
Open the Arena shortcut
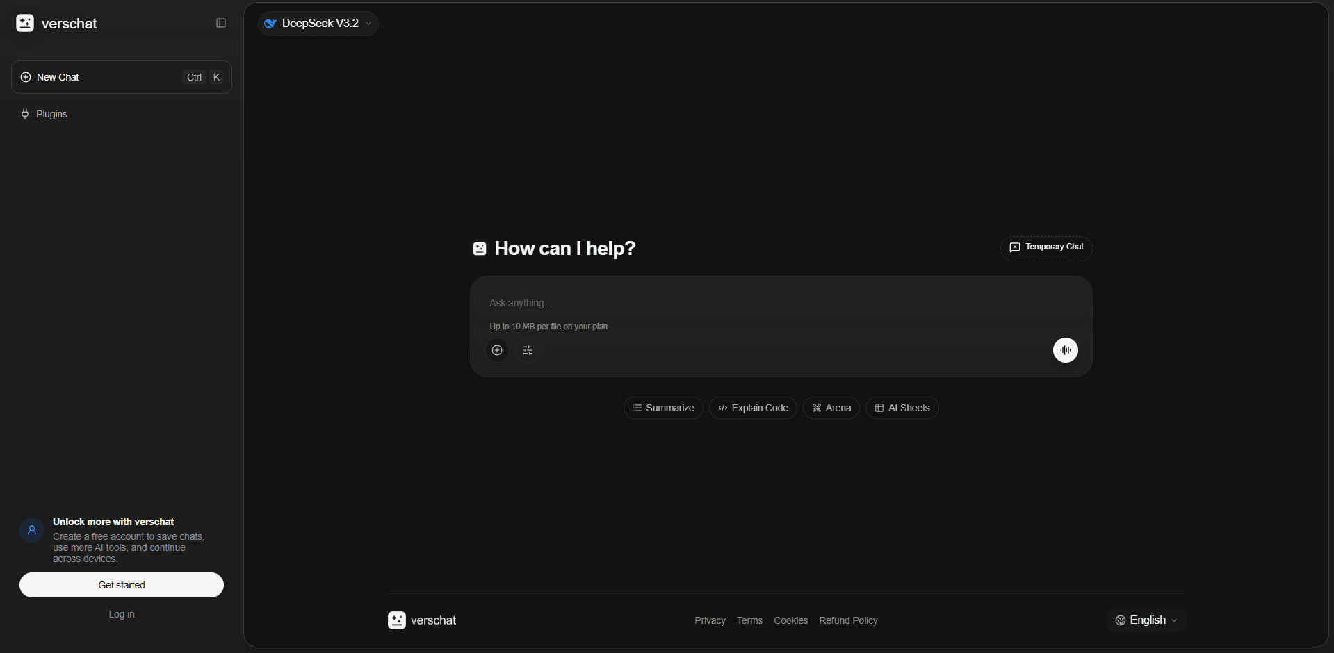[x=831, y=408]
